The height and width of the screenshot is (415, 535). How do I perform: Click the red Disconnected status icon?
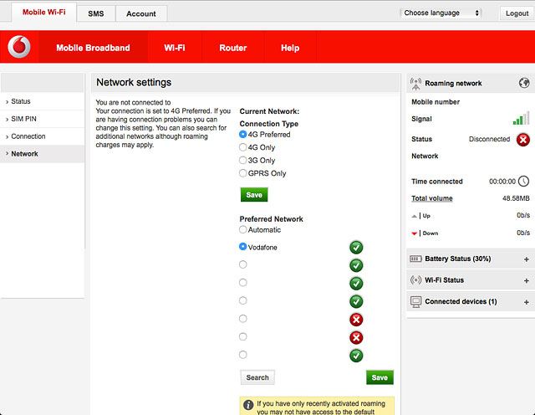(523, 140)
